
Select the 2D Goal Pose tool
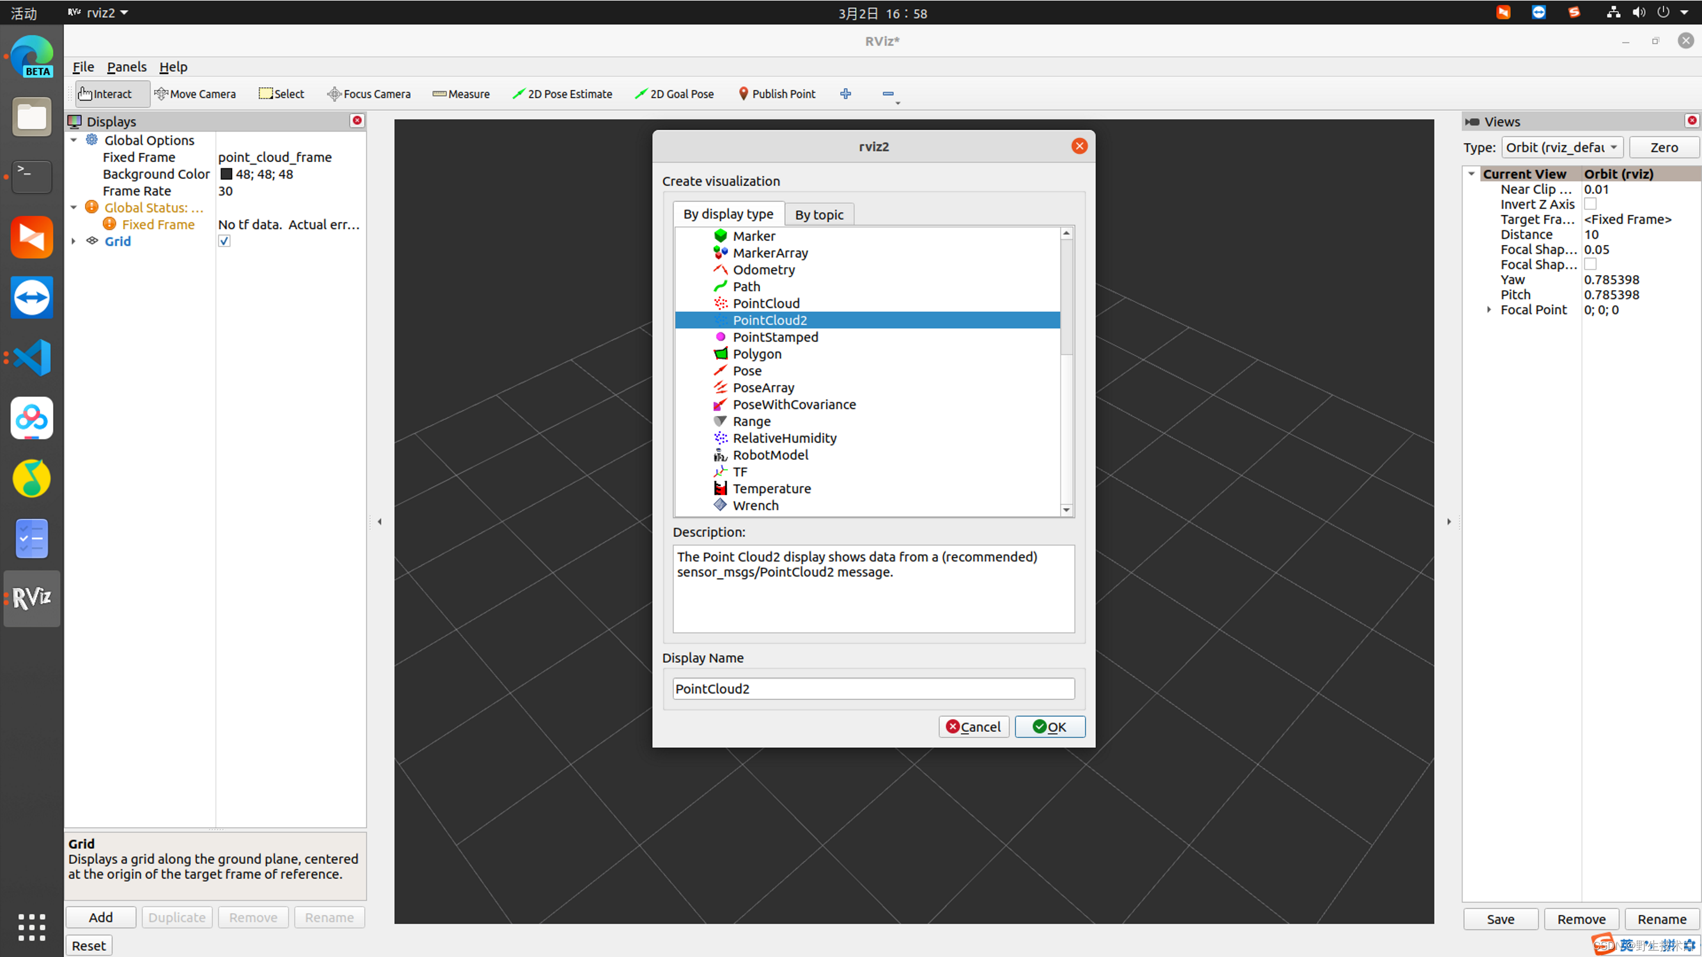[675, 93]
